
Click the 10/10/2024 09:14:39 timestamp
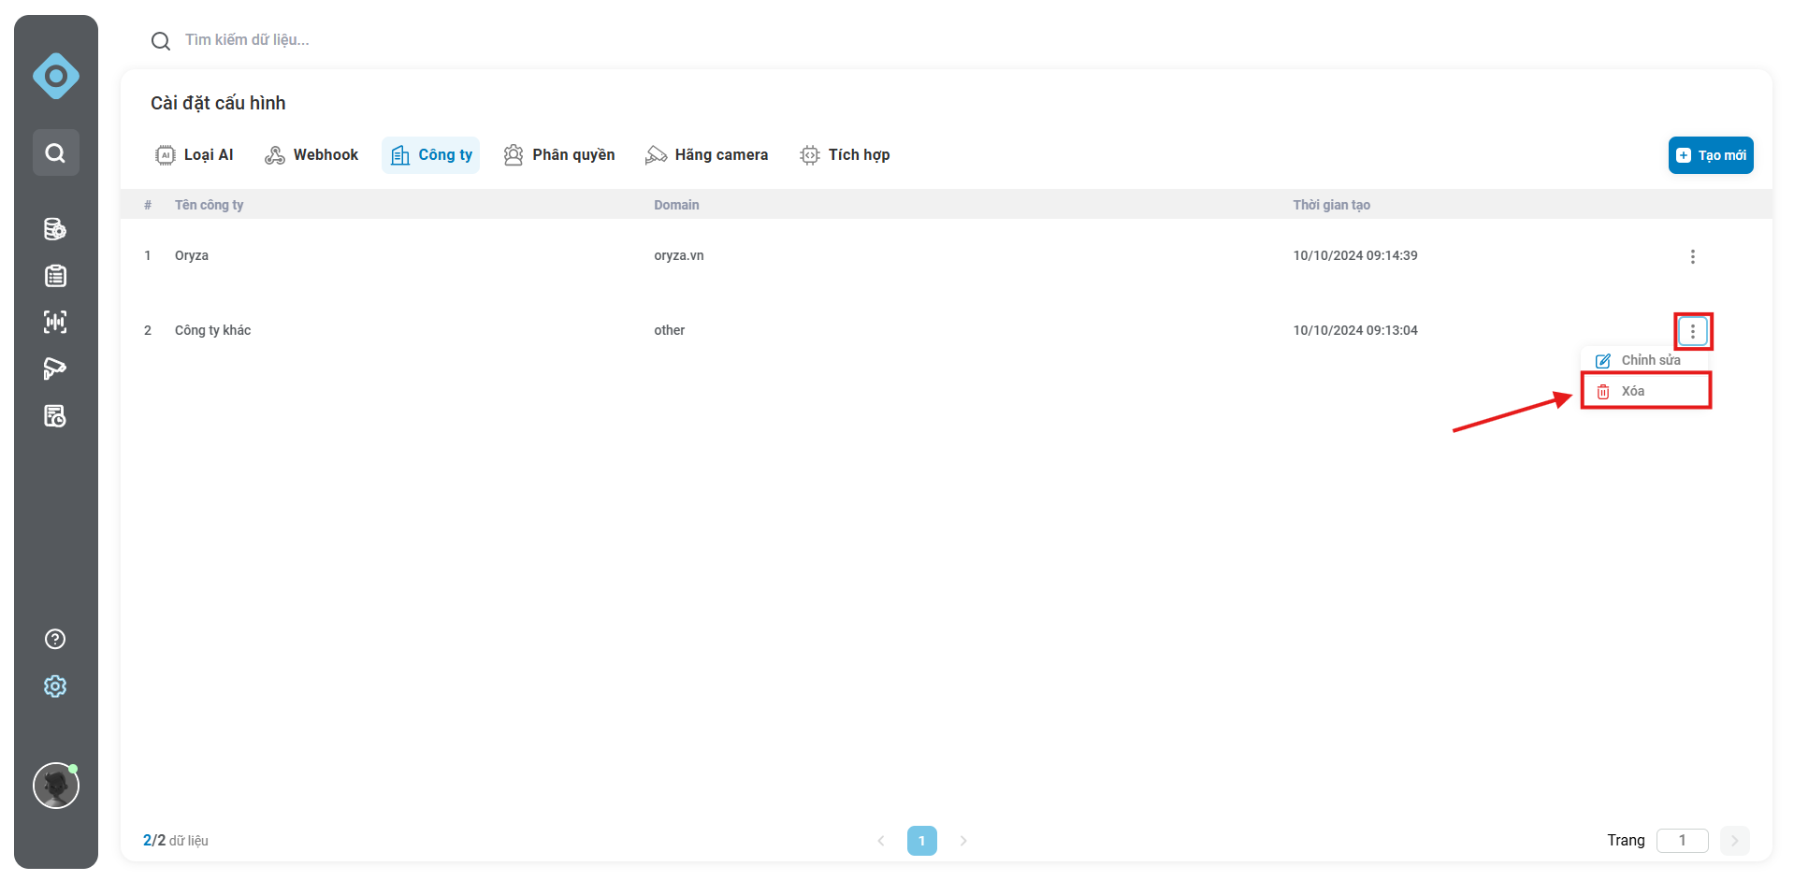[x=1355, y=255]
